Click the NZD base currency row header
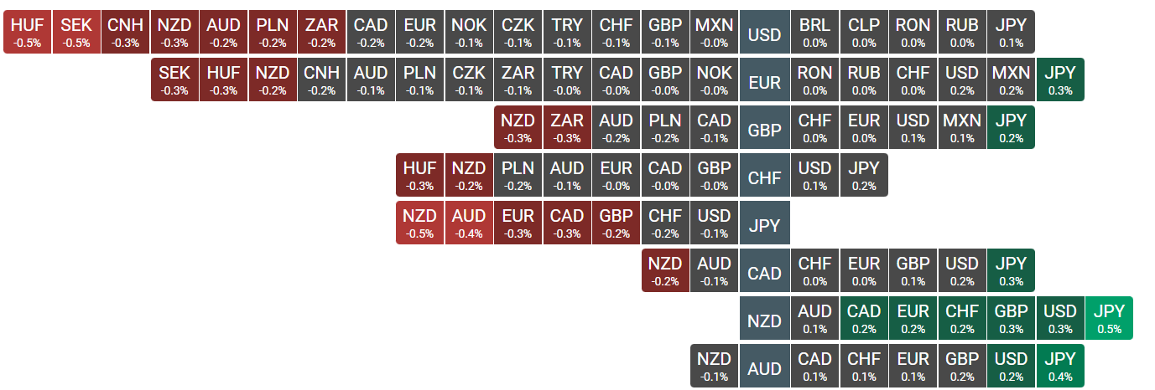This screenshot has width=1155, height=390. tap(764, 321)
